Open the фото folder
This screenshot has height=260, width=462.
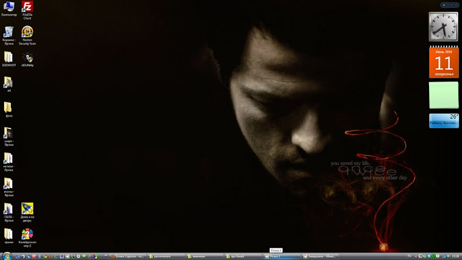click(9, 110)
